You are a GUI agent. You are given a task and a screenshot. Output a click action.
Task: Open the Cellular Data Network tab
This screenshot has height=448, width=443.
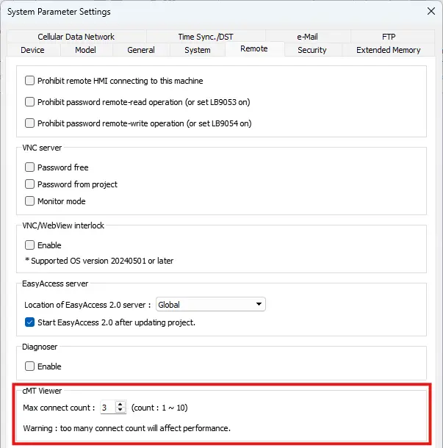pyautogui.click(x=76, y=37)
